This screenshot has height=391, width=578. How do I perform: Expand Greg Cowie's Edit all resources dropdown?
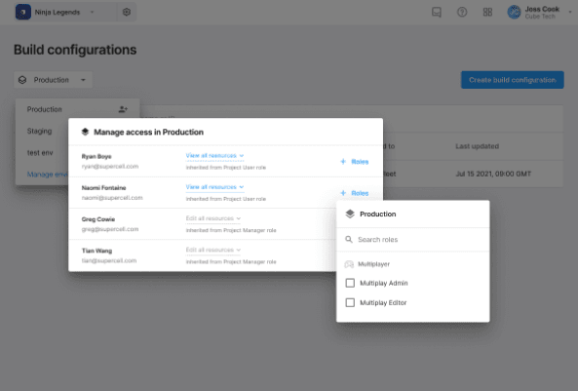tap(213, 218)
